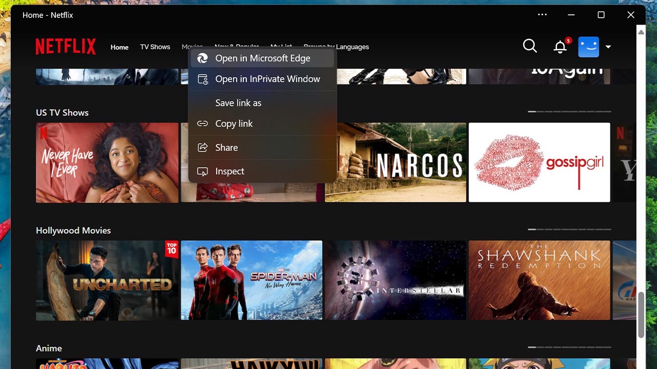Click the Top 10 badge on Uncharted
This screenshot has height=369, width=657.
(171, 249)
